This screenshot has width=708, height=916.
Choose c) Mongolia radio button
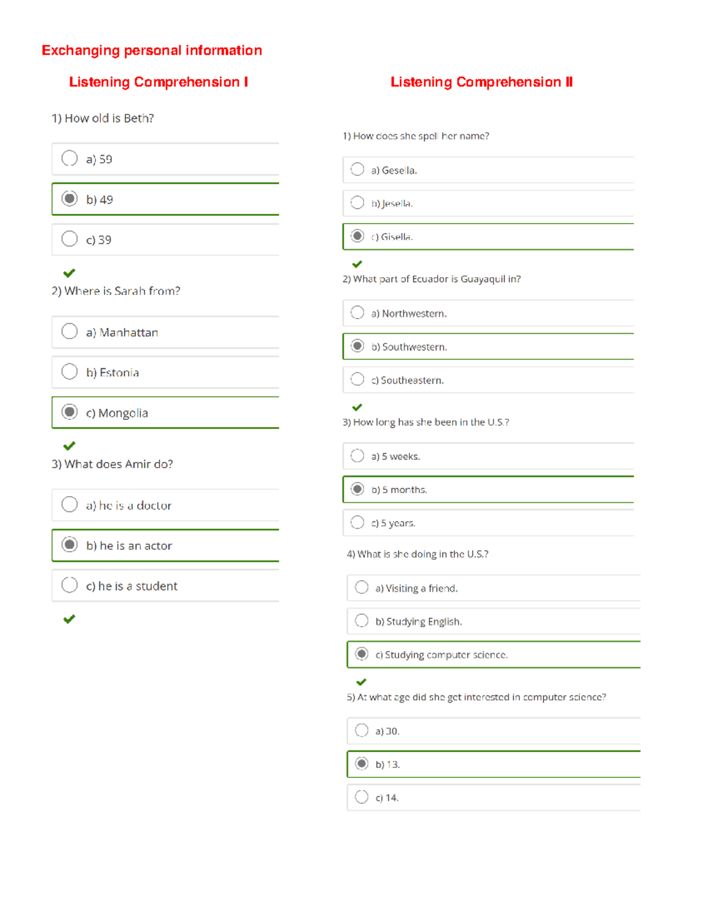(70, 411)
